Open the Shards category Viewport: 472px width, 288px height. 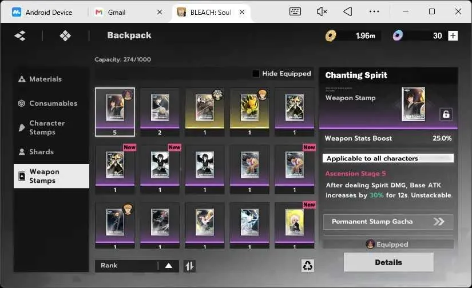click(x=51, y=152)
